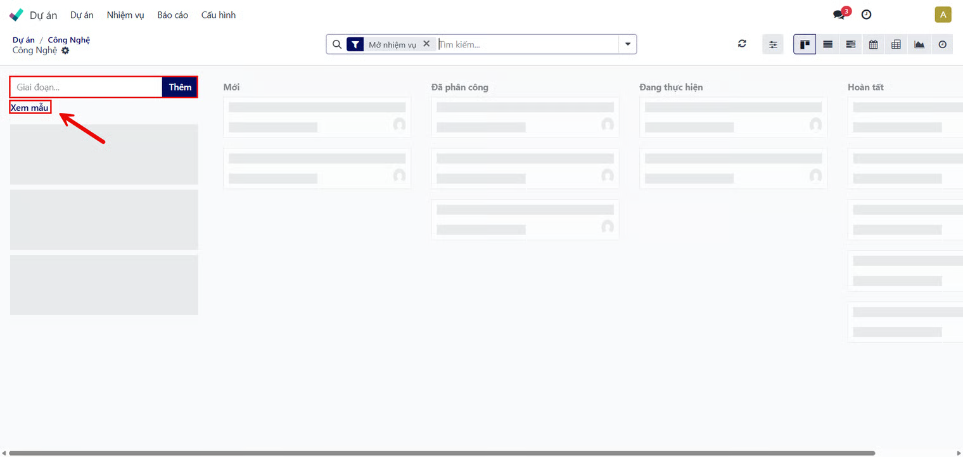Open Công Nghệ project settings gear
Viewport: 963px width, 457px height.
click(x=65, y=51)
